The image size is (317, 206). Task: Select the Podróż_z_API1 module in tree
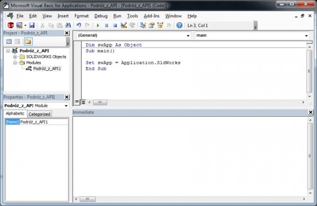pos(47,69)
